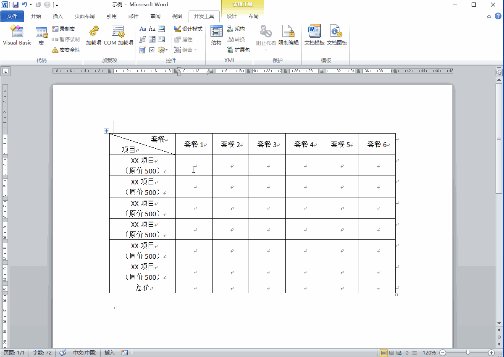Image resolution: width=504 pixels, height=357 pixels.
Task: Insert a check box content control
Action: coord(152,50)
